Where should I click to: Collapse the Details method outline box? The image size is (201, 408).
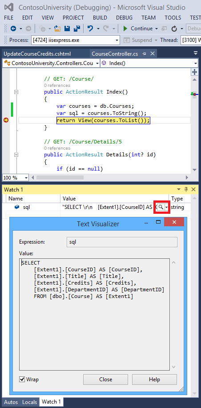coord(16,155)
